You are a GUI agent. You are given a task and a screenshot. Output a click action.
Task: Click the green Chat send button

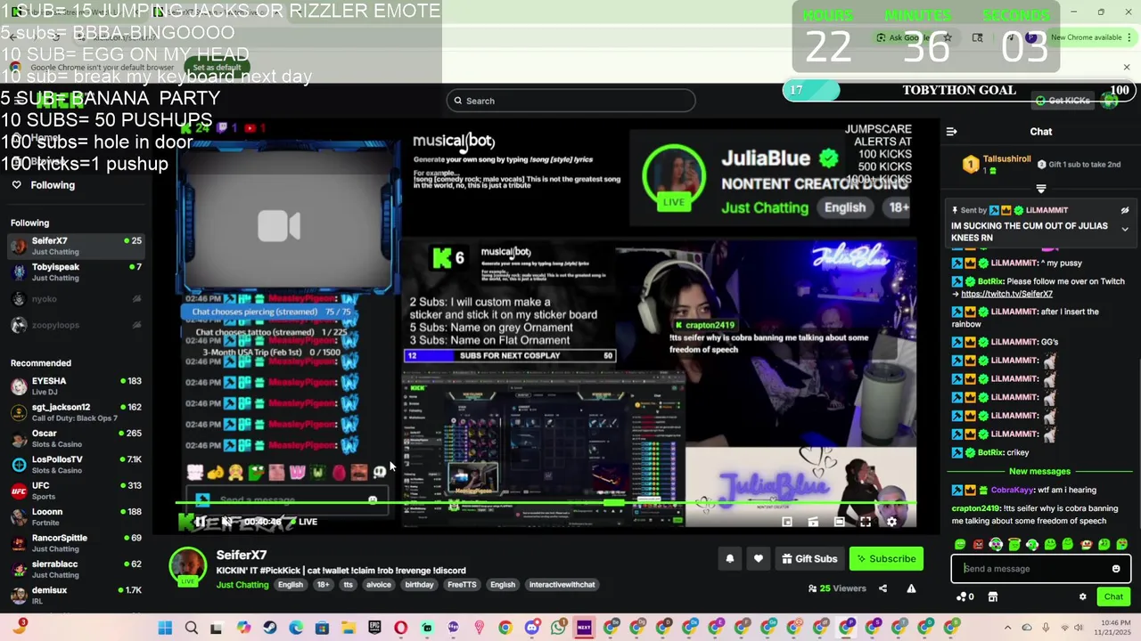point(1113,597)
